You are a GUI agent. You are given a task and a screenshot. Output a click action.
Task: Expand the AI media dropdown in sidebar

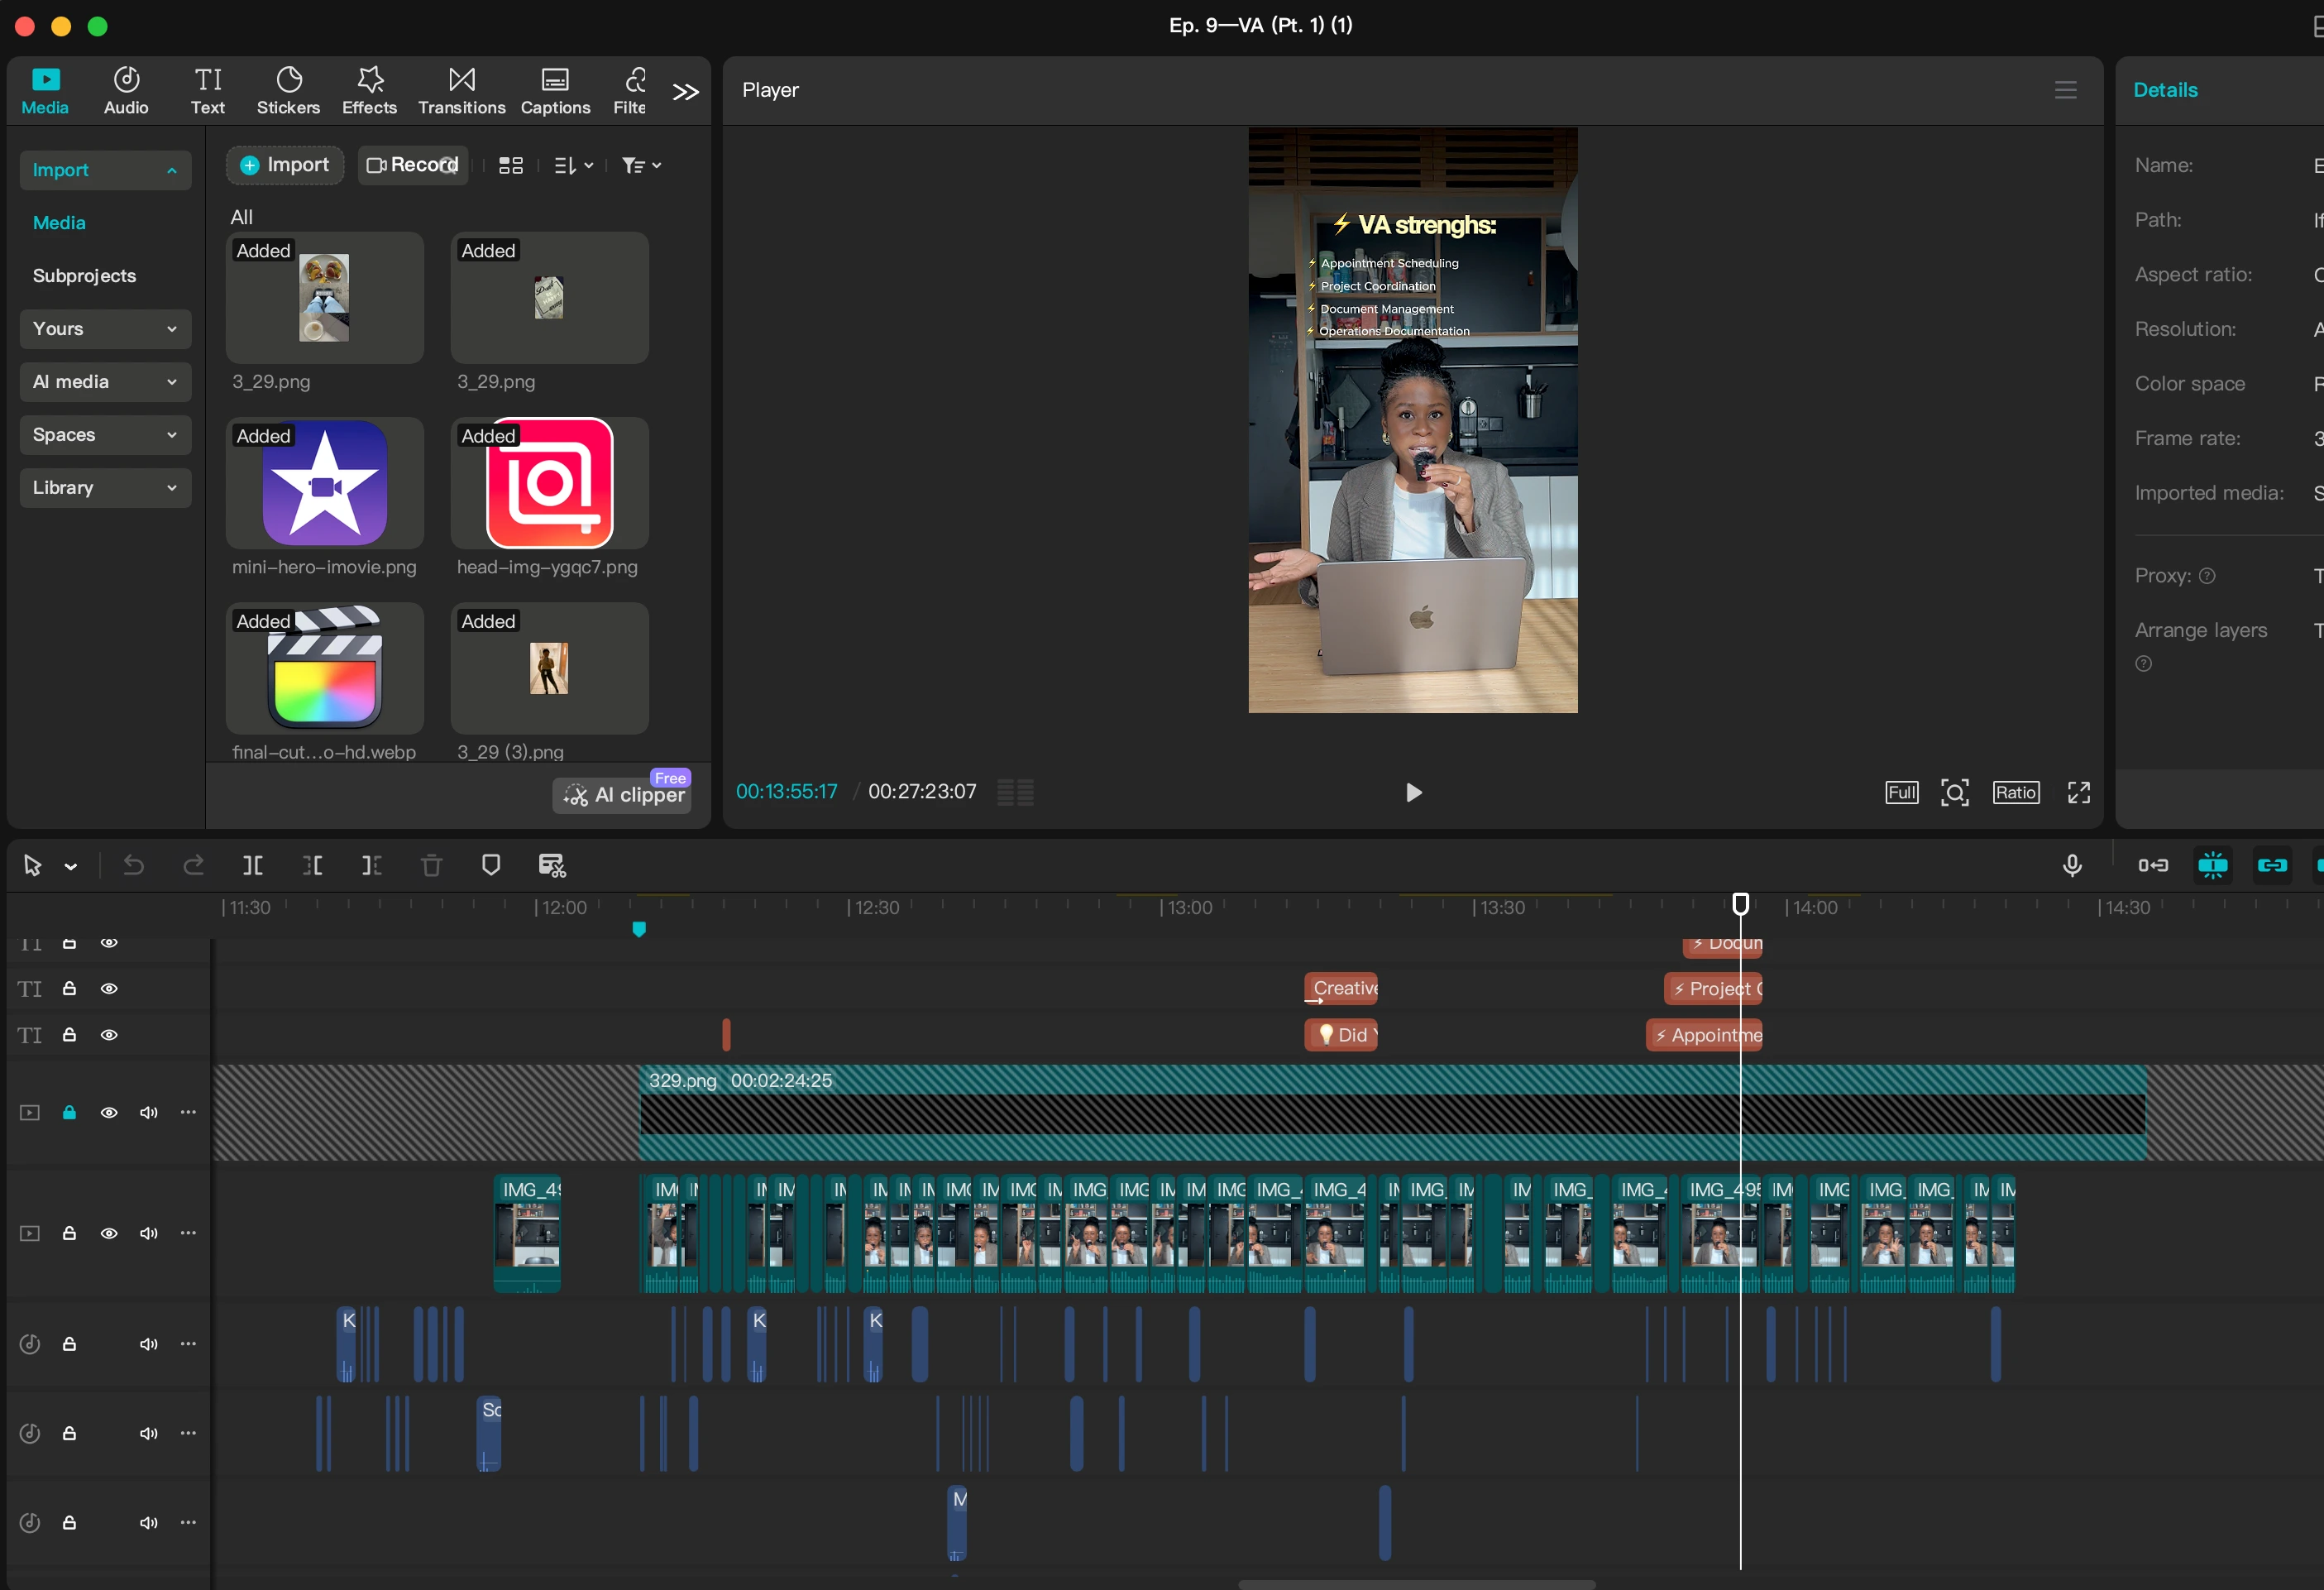coord(105,382)
